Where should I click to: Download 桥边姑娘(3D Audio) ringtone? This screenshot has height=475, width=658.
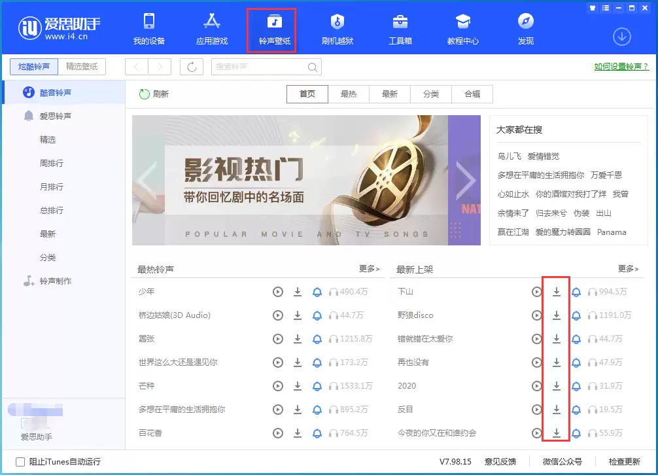coord(298,315)
